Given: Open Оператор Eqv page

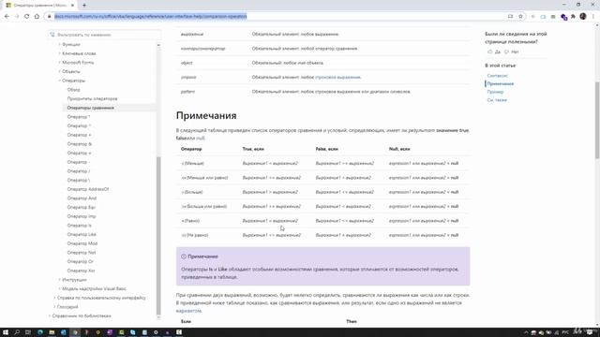Looking at the screenshot, I should [82, 207].
